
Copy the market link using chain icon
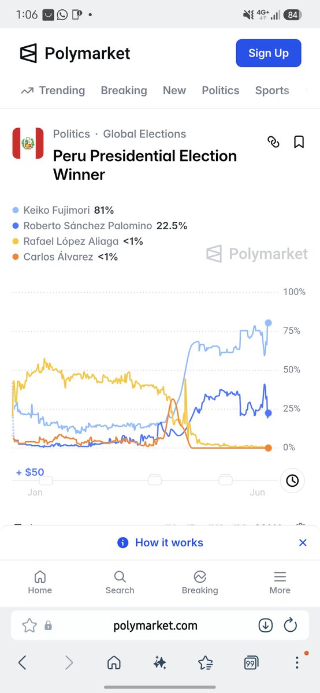tap(273, 141)
